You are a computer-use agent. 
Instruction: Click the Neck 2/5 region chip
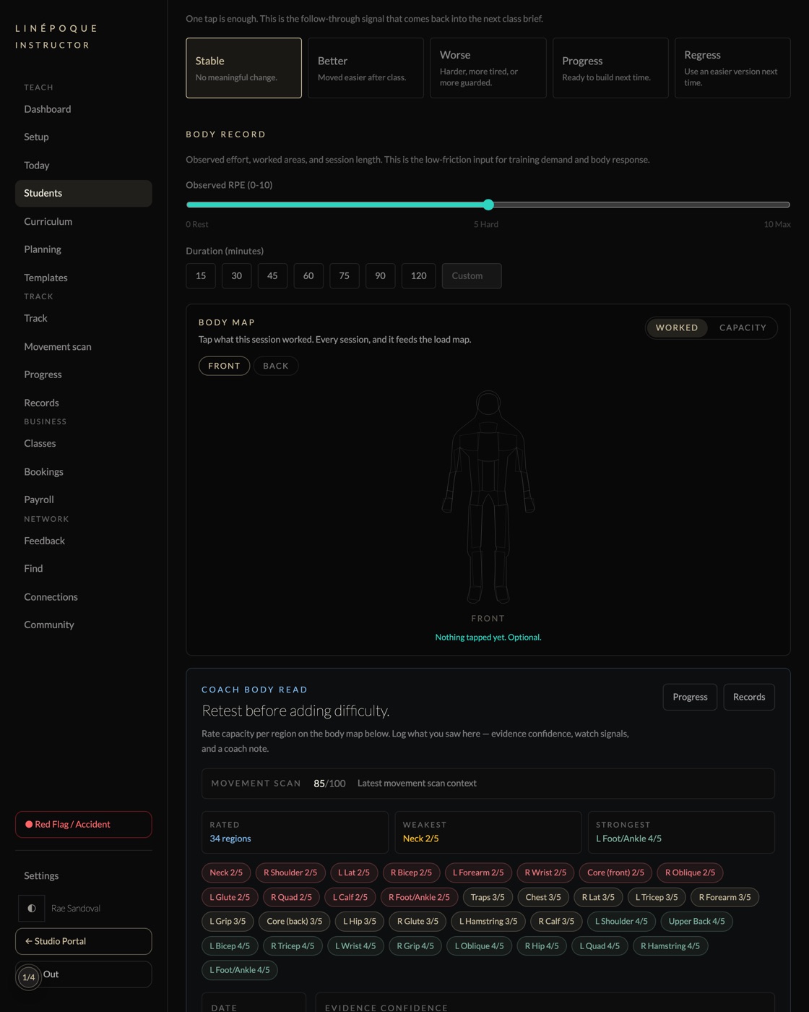(226, 872)
